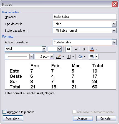Open cell alignment dropdown arrow
The height and width of the screenshot is (124, 119).
tap(97, 56)
